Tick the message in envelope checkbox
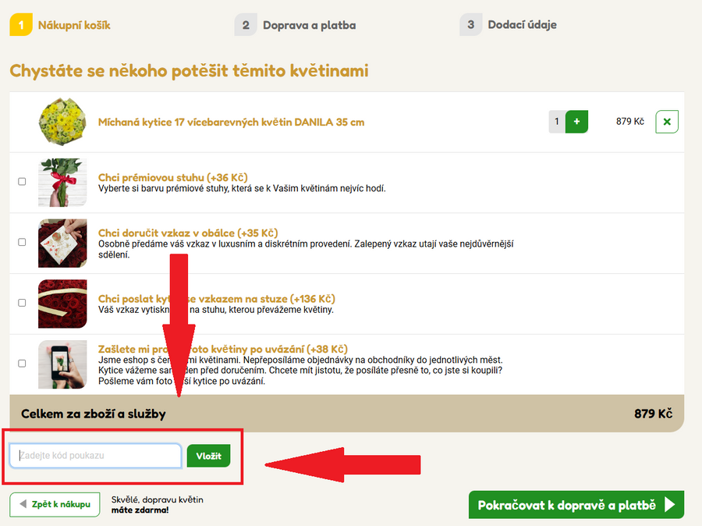The width and height of the screenshot is (702, 526). (22, 243)
